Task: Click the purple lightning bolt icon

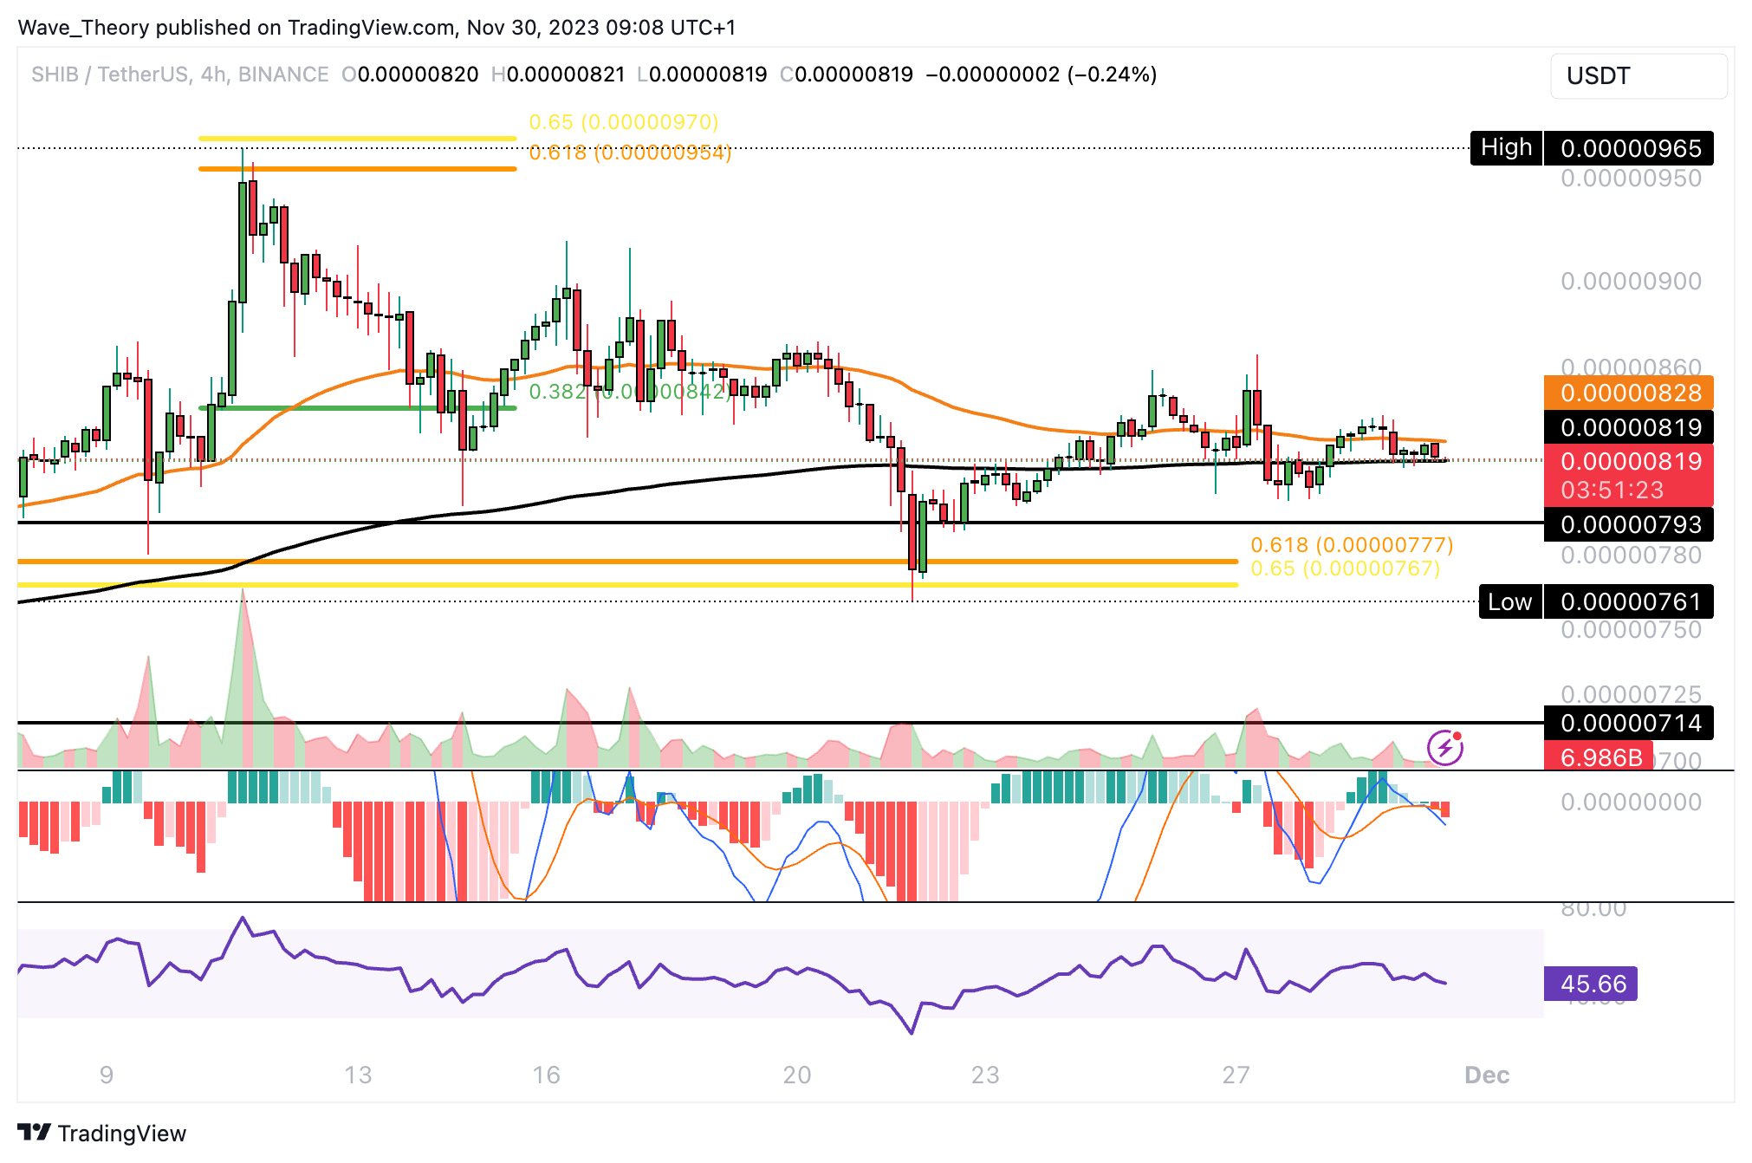Action: click(x=1445, y=747)
